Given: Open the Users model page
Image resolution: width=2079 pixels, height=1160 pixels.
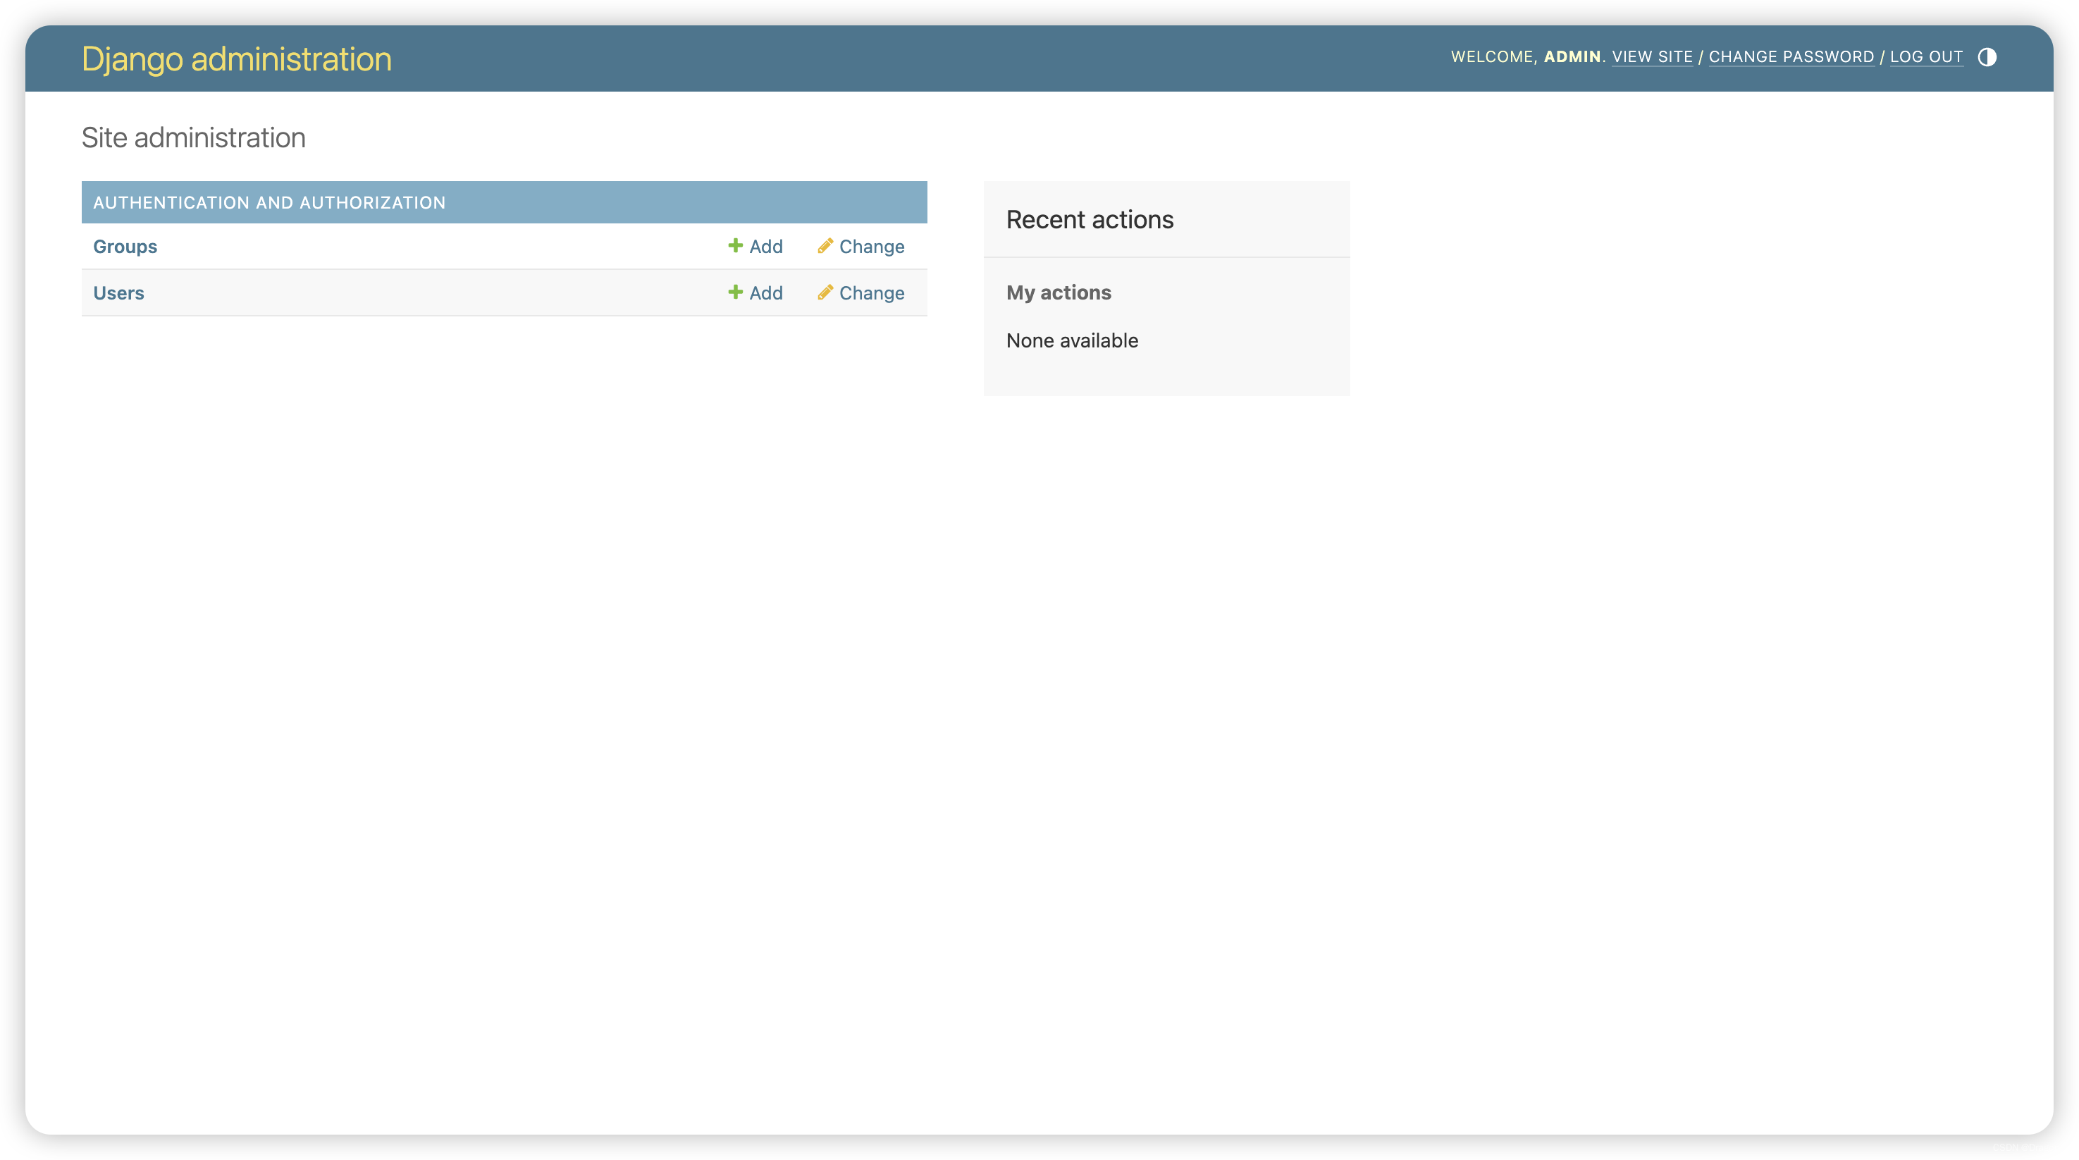Looking at the screenshot, I should [118, 292].
